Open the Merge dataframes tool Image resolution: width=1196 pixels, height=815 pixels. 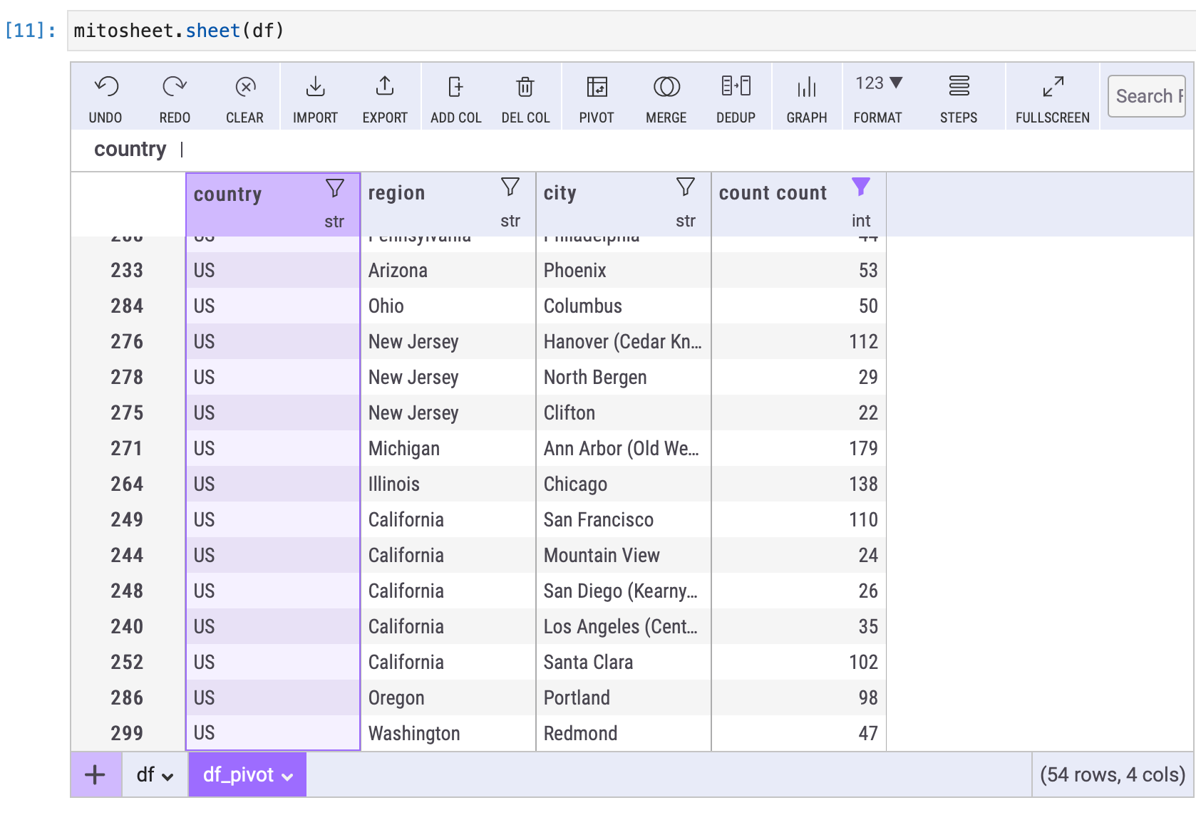point(666,88)
